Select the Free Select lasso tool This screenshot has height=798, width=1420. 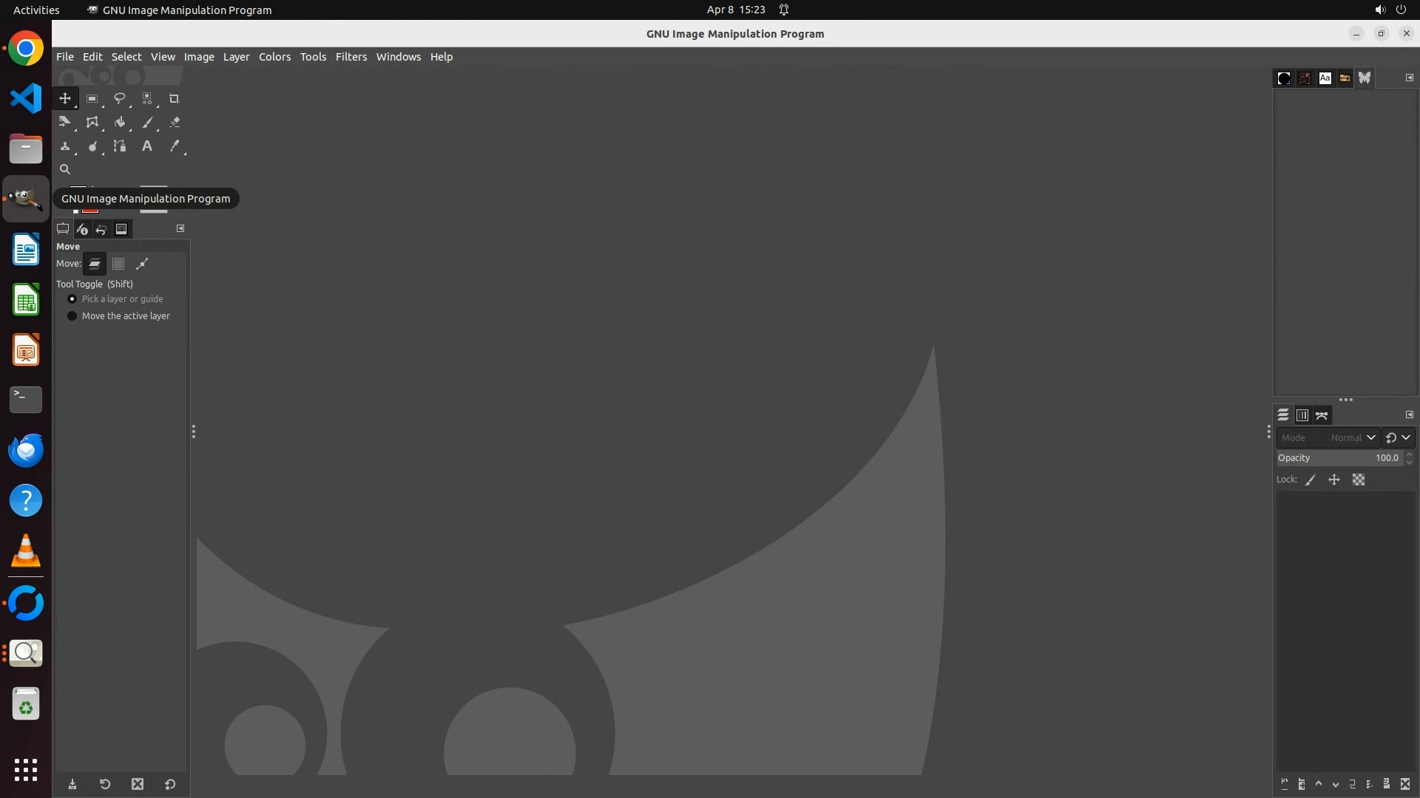coord(119,98)
